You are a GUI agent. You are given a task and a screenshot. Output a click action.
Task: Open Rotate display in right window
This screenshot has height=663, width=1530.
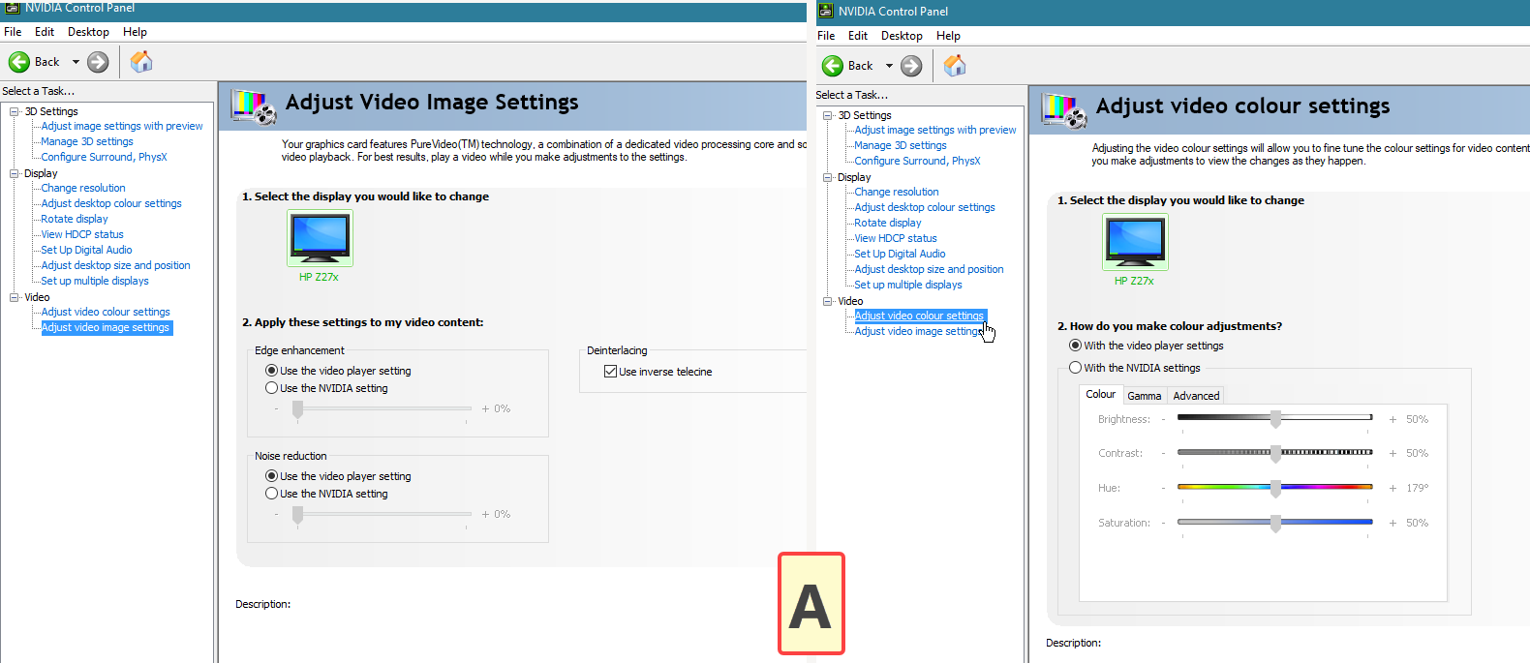pyautogui.click(x=888, y=223)
